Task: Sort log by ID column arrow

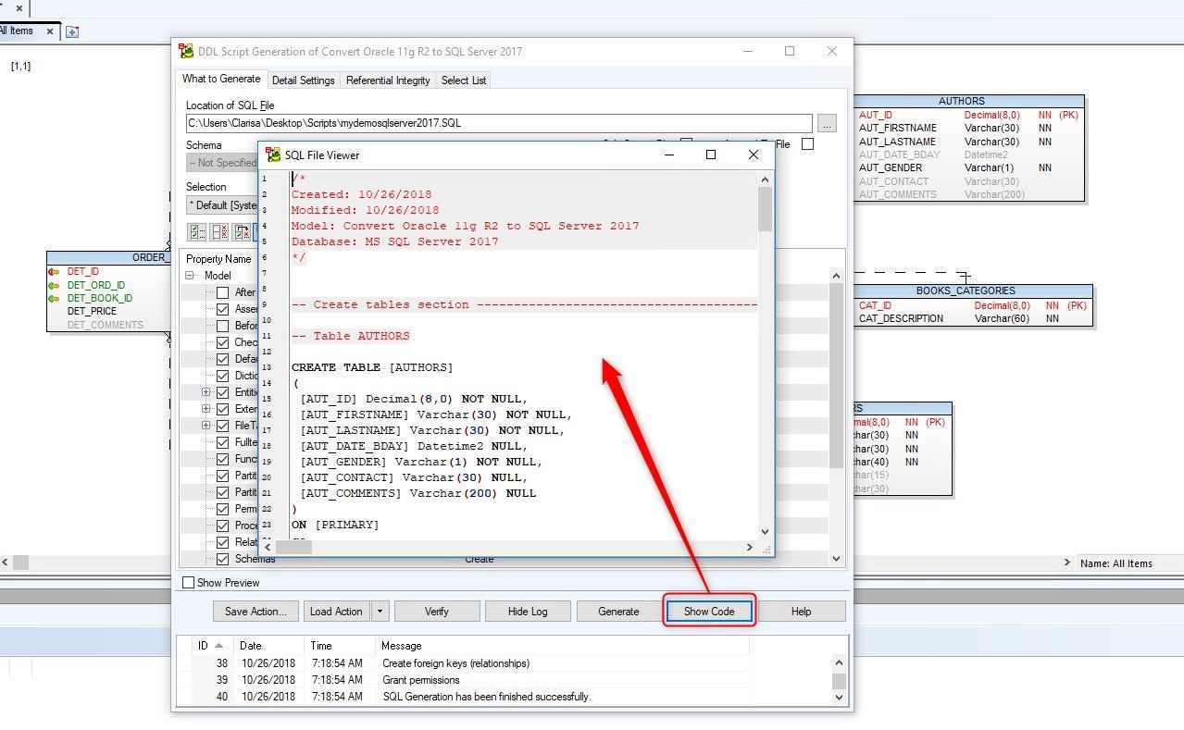Action: pyautogui.click(x=218, y=645)
